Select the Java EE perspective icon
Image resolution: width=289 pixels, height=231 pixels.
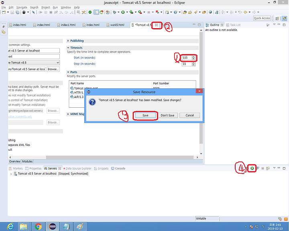285,18
